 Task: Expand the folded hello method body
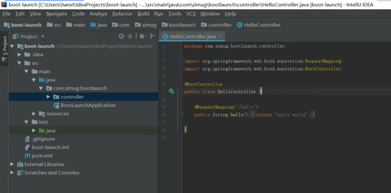(182, 115)
